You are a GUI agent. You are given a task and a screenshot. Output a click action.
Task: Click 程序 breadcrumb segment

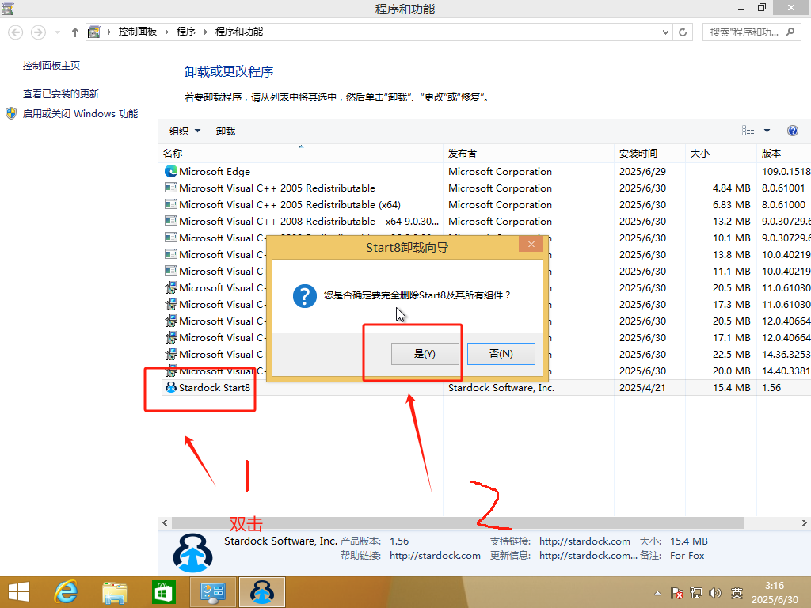pyautogui.click(x=186, y=32)
